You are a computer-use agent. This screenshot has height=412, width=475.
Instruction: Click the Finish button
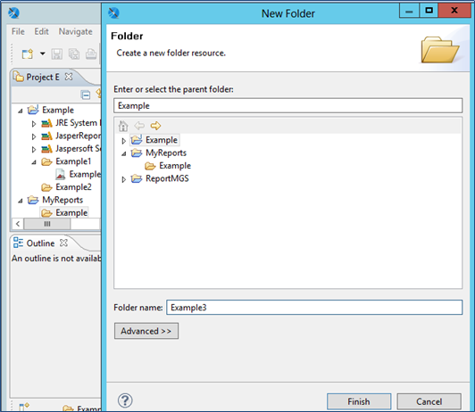tap(359, 401)
